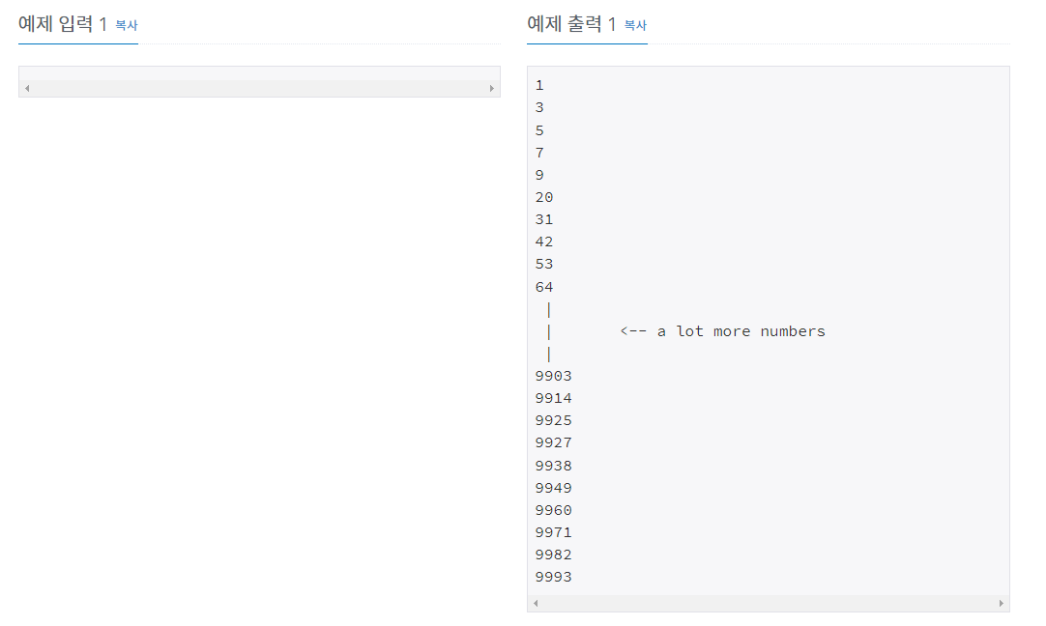
Task: Select the output line 9982
Action: [553, 555]
